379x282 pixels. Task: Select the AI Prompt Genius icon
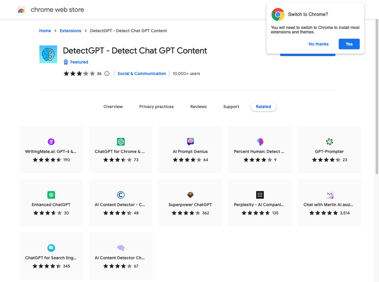coord(190,141)
